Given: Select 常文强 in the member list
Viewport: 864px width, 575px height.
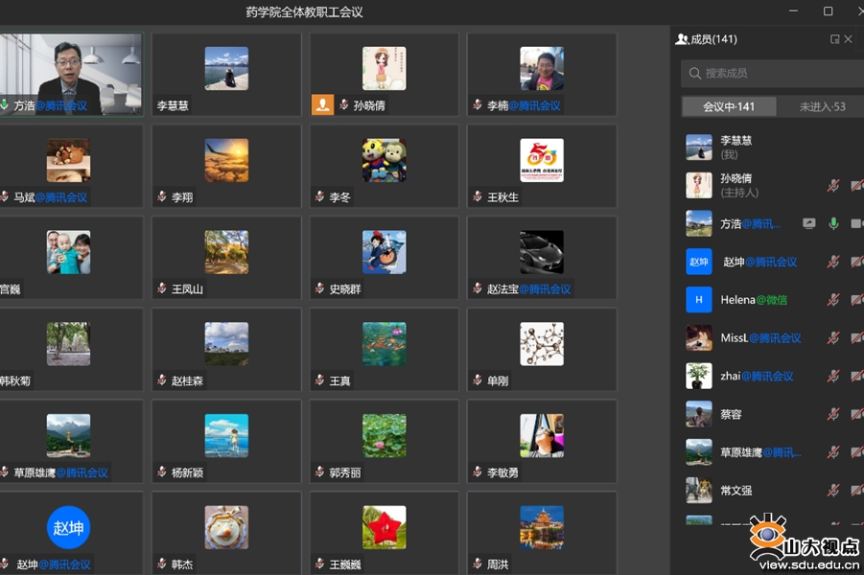Looking at the screenshot, I should click(x=736, y=491).
